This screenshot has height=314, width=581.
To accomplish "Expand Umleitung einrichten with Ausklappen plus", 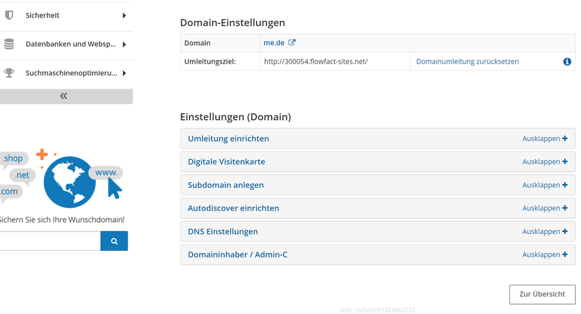I will [545, 138].
